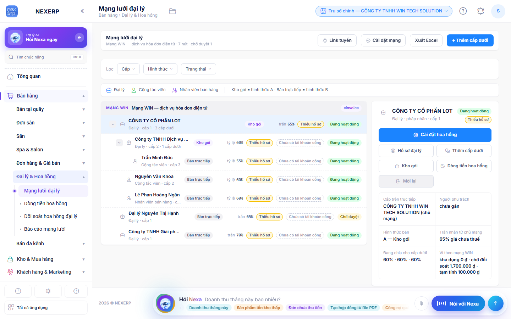The height and width of the screenshot is (319, 511).
Task: Open Cài đặt mạng settings
Action: (383, 40)
